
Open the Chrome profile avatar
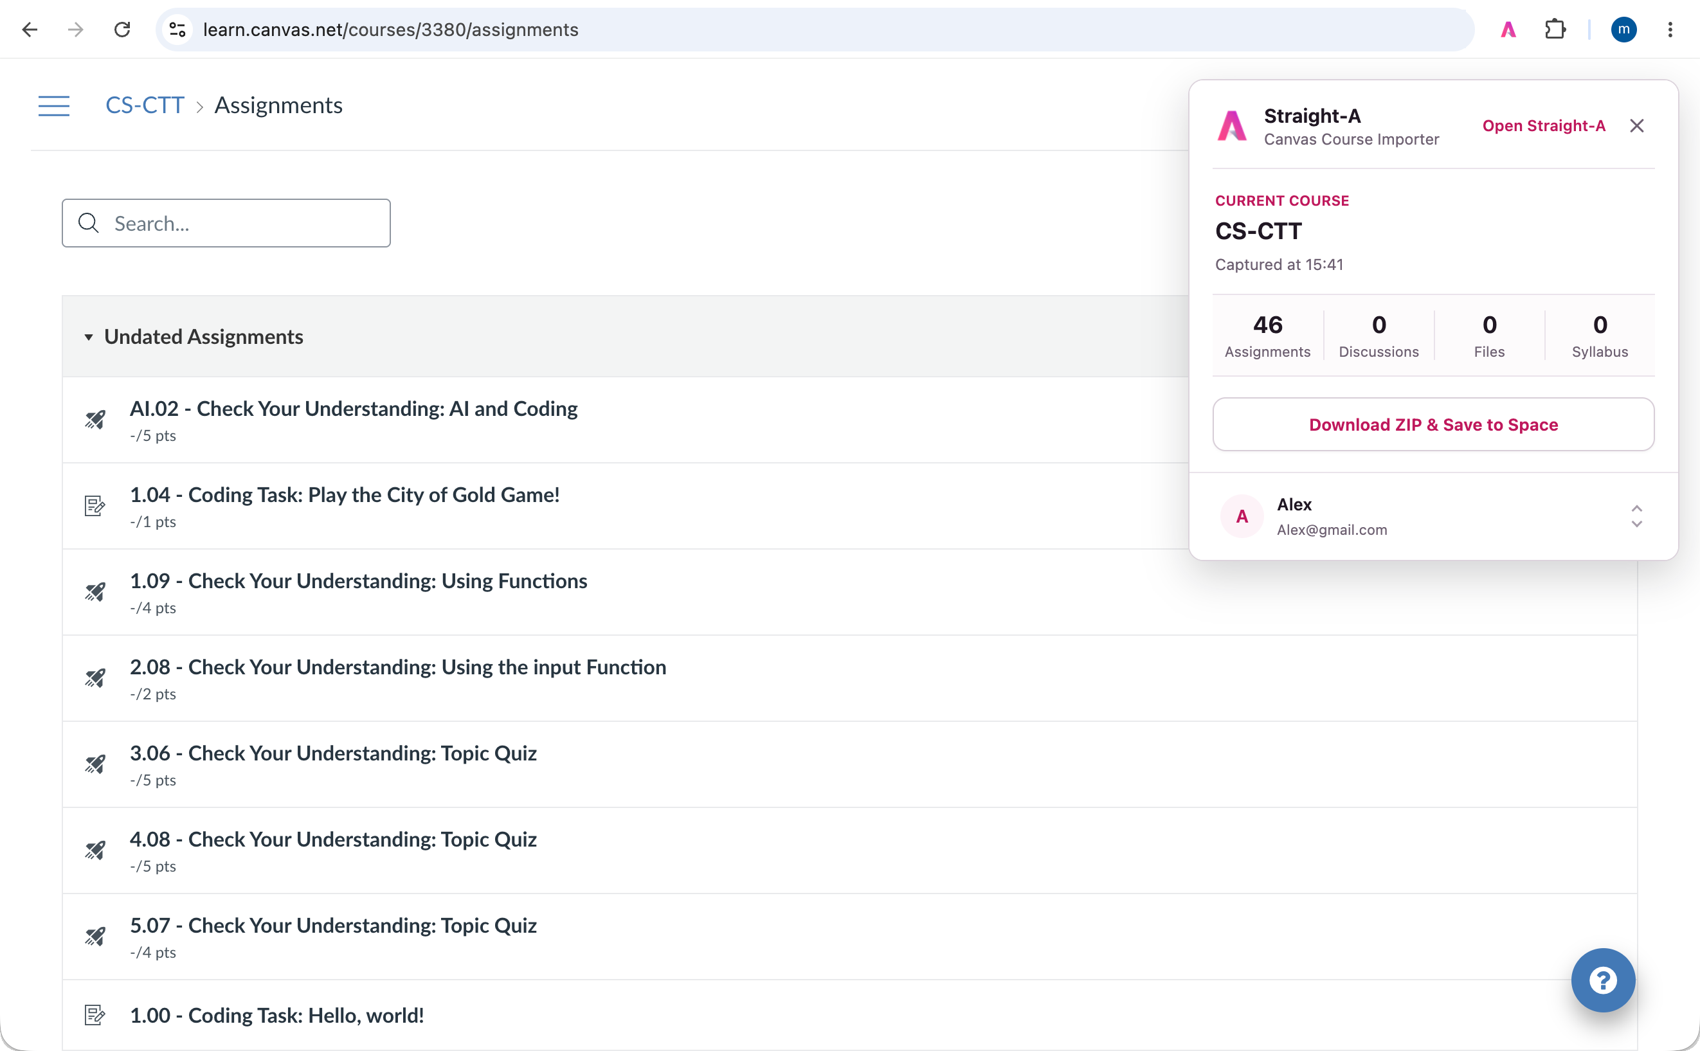1623,29
